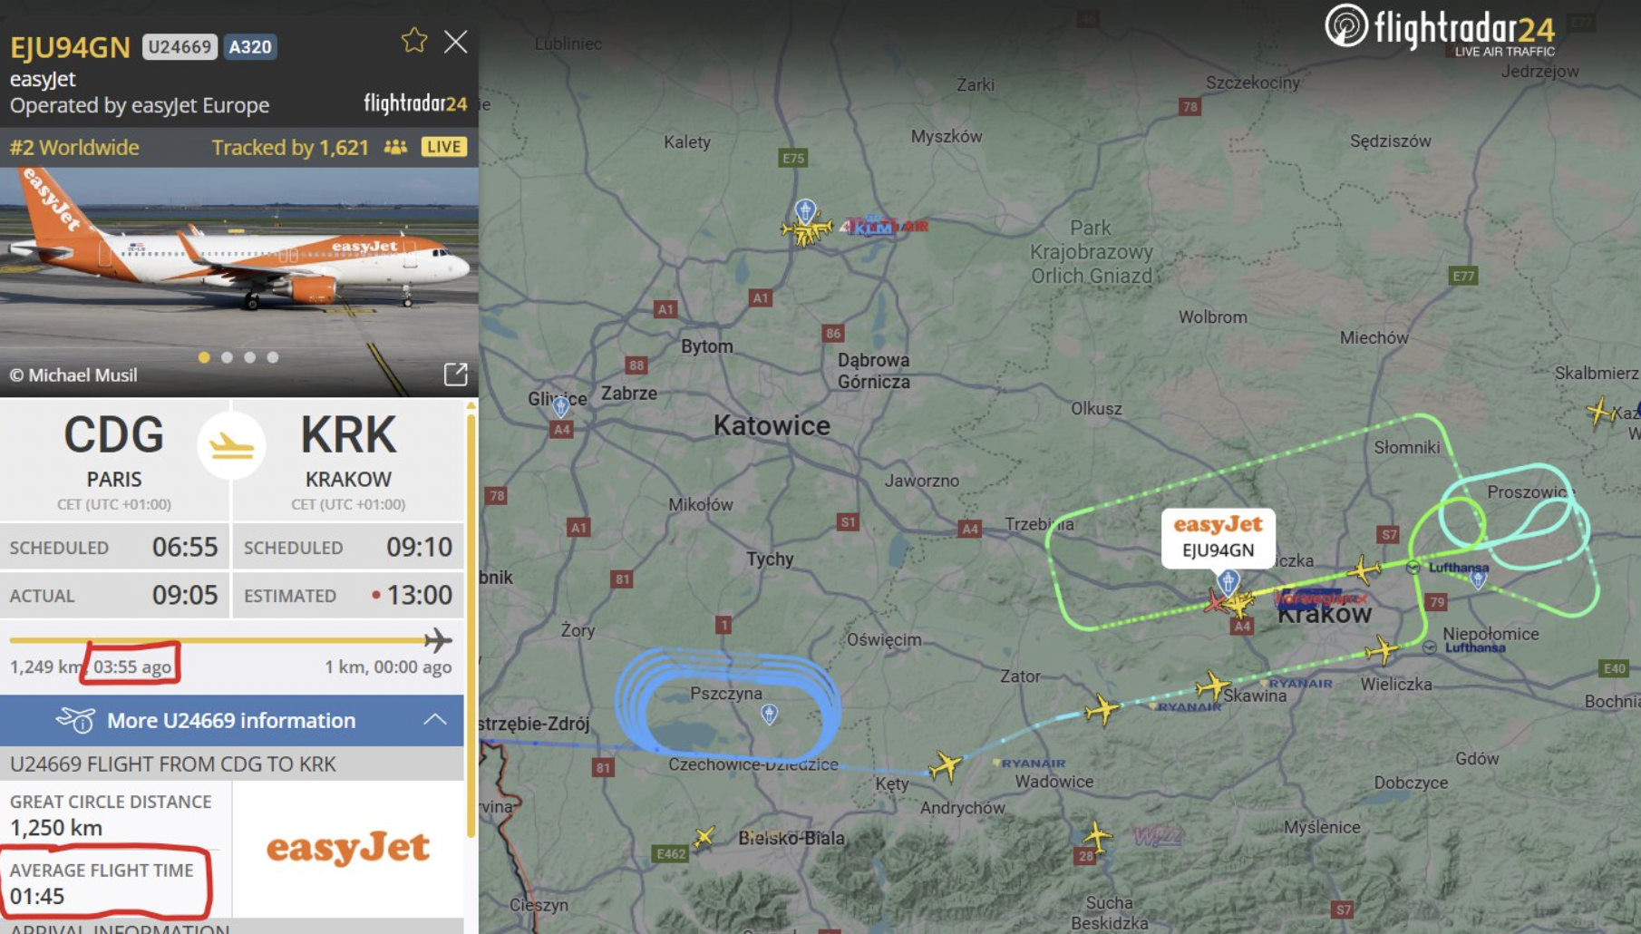The image size is (1641, 934).
Task: Close the EJU94GN flight panel
Action: [456, 42]
